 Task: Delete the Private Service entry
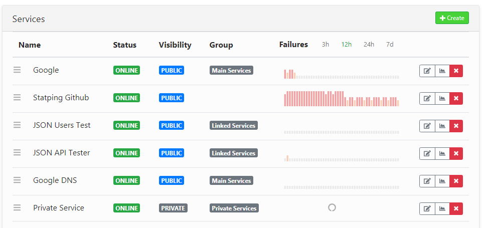(456, 208)
